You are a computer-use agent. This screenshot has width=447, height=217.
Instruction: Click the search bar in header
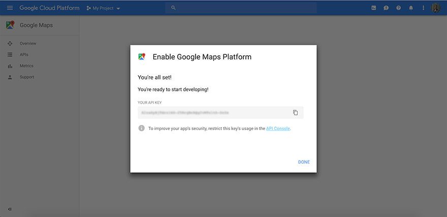coord(241,8)
